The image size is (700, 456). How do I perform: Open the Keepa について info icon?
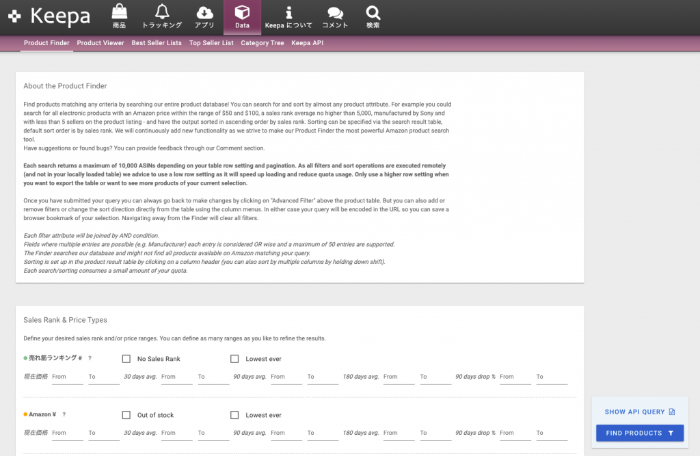tap(288, 13)
